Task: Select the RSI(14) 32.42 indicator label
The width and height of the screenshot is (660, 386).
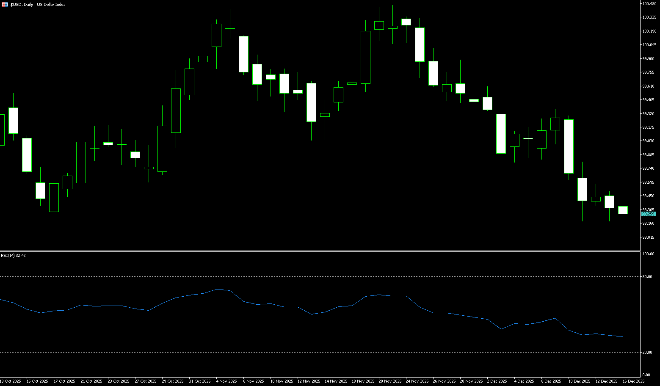Action: pos(13,256)
